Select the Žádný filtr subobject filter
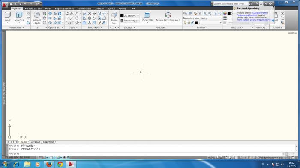This screenshot has height=168, width=300. pyautogui.click(x=147, y=17)
